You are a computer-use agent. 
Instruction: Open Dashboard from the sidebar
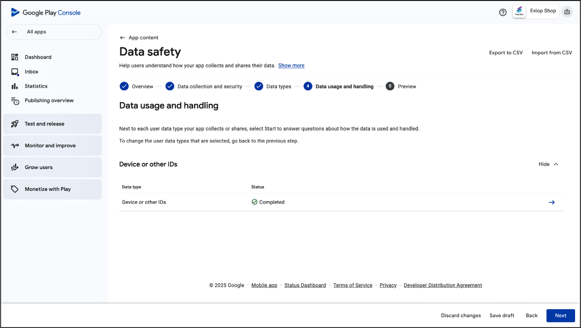[x=38, y=57]
